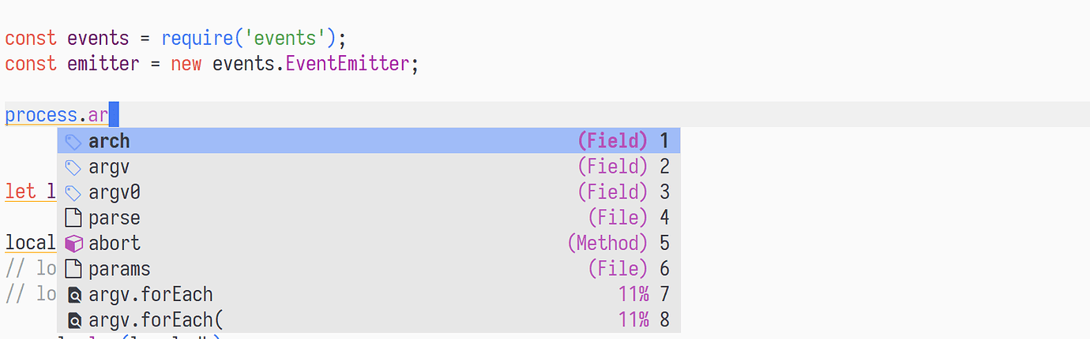
Task: Click the search icon beside argv.forEach
Action: coord(74,296)
